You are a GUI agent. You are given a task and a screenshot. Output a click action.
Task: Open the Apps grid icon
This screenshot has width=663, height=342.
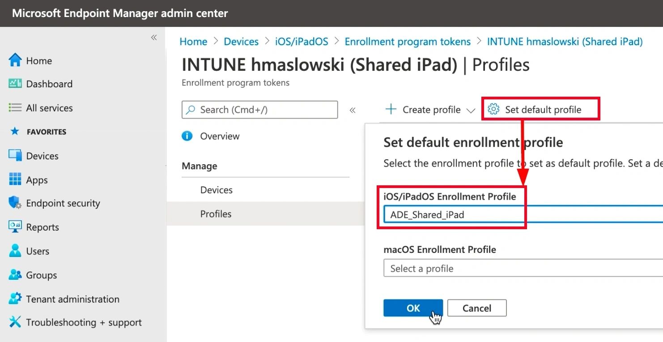[15, 180]
